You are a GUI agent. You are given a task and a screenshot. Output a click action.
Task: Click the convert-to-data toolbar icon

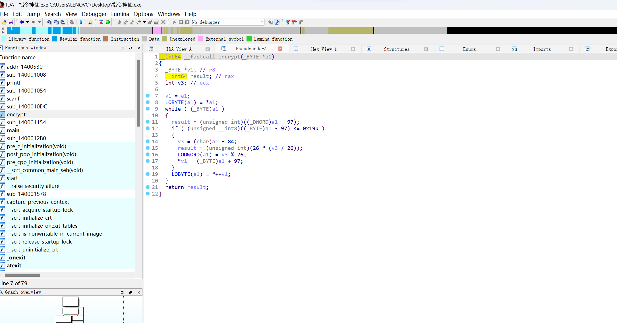point(125,22)
